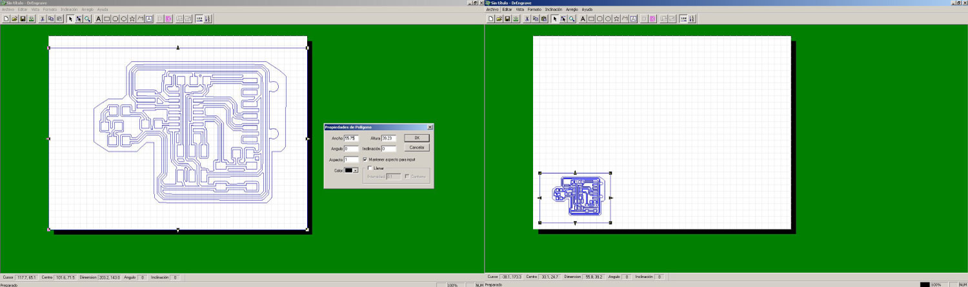This screenshot has height=287, width=968.
Task: Select node edit tool in left window
Action: [x=79, y=19]
